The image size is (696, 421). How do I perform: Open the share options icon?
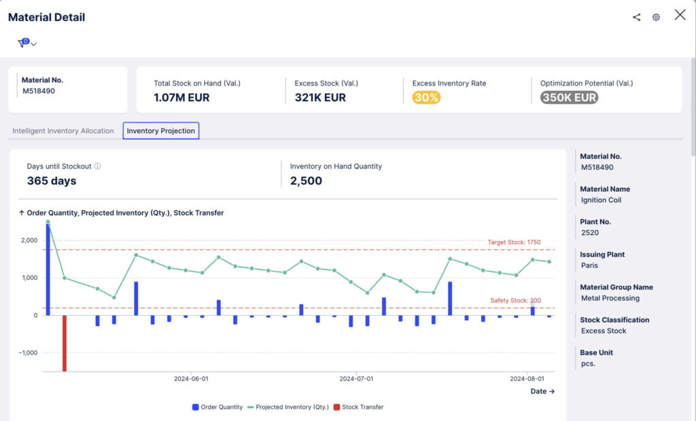(636, 17)
